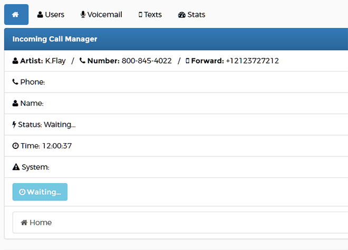Follow the Home breadcrumb link
Viewport: 348px width, 250px height.
point(36,223)
